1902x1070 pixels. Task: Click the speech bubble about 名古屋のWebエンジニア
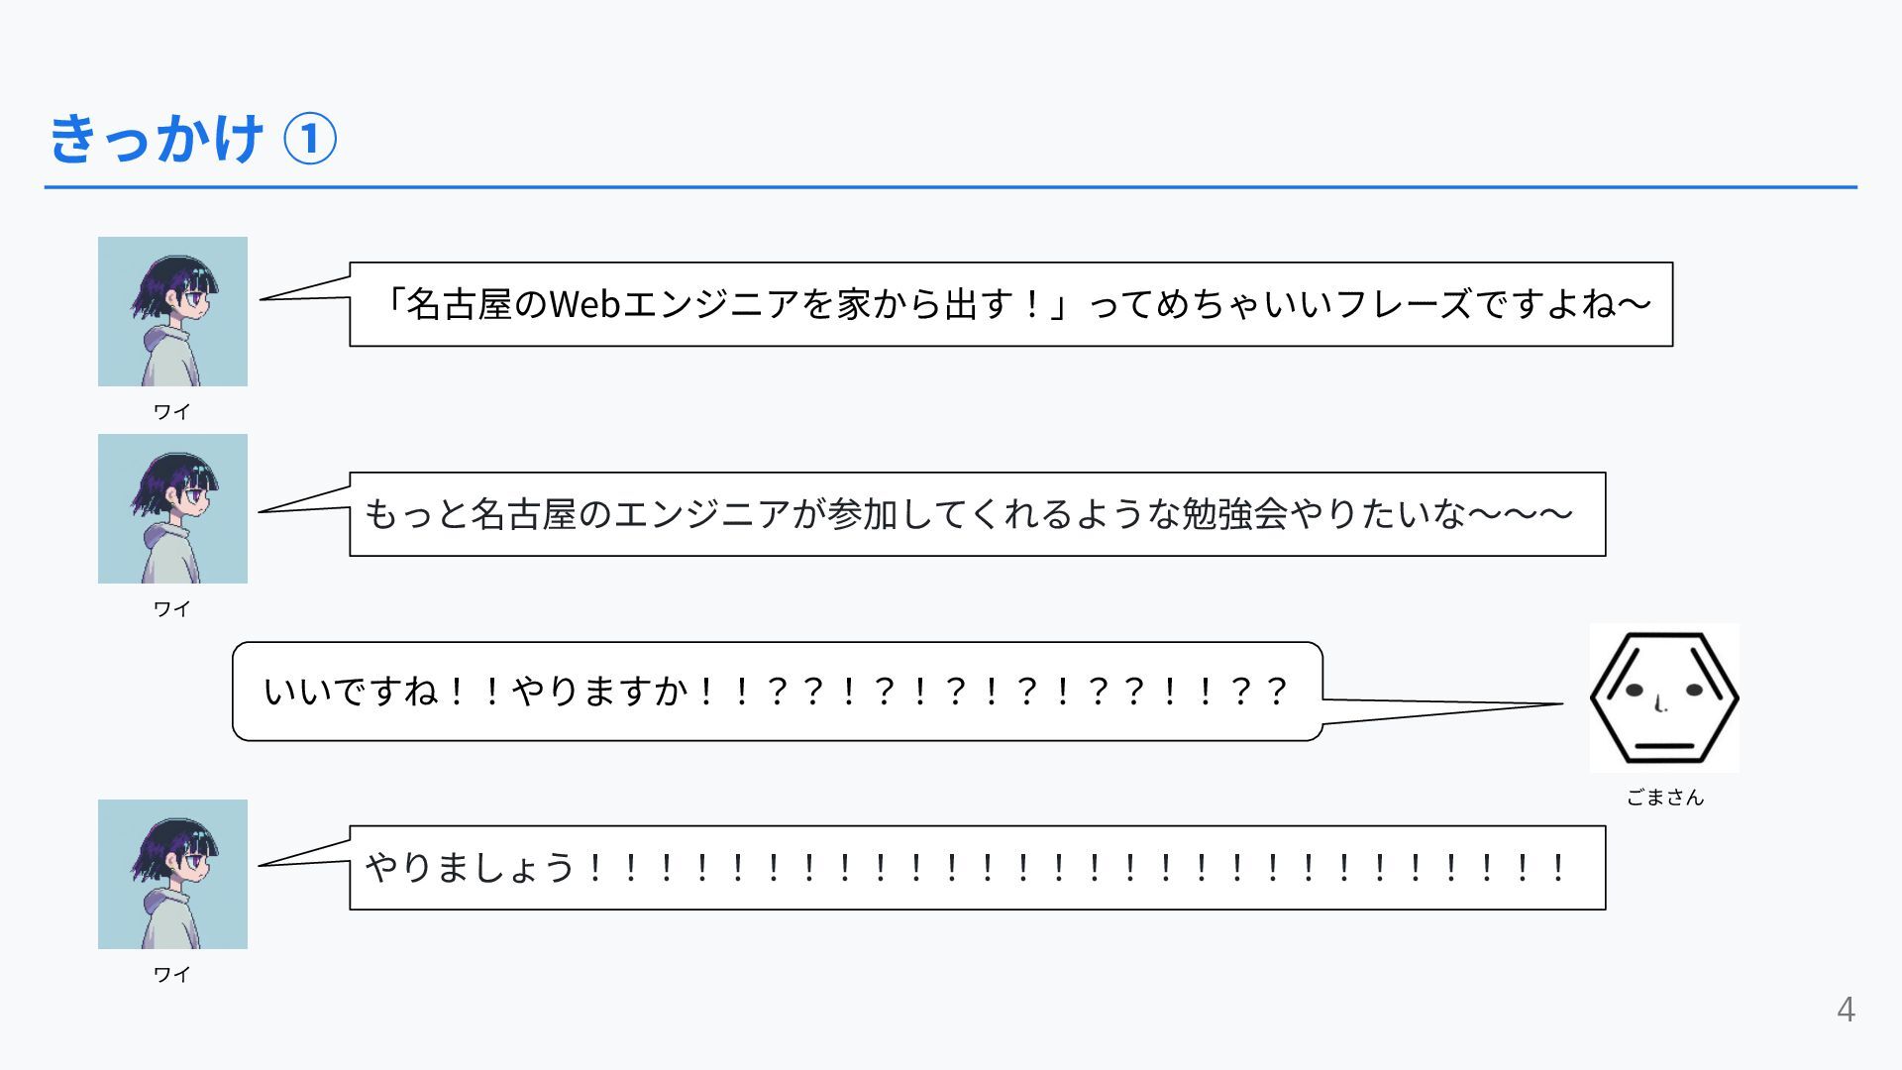(x=1010, y=304)
